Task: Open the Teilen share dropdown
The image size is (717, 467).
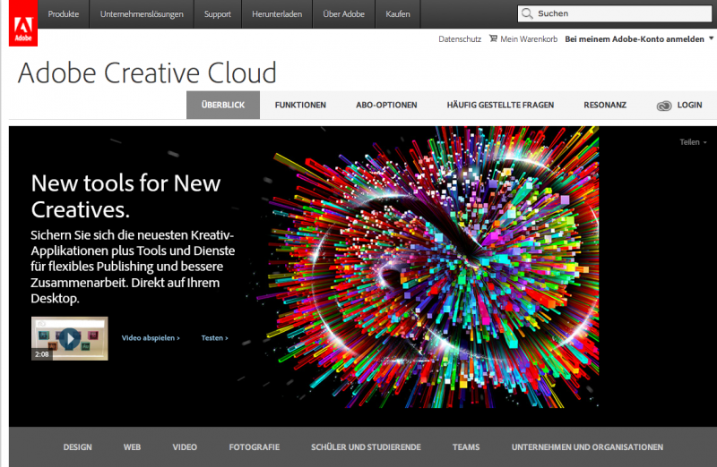Action: [693, 142]
